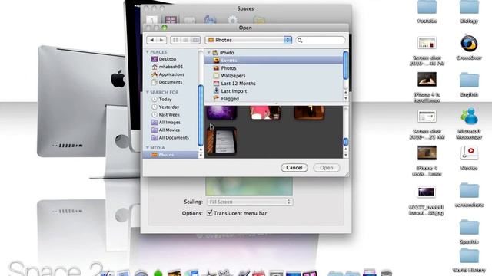
Task: Open the Scaling Fill Screen pop-up
Action: pyautogui.click(x=250, y=202)
